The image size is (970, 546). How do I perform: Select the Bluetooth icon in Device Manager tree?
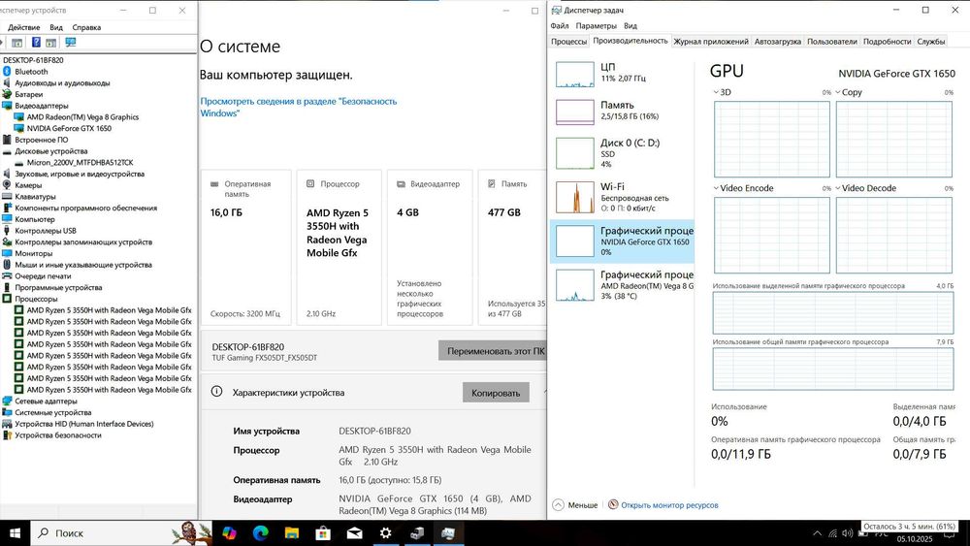point(7,72)
